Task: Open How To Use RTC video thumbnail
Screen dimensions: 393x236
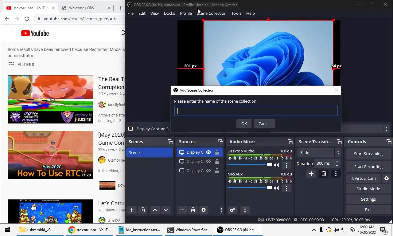Action: pyautogui.click(x=50, y=155)
